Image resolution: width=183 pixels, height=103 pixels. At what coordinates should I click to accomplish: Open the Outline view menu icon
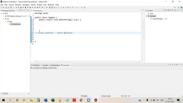click(x=177, y=10)
